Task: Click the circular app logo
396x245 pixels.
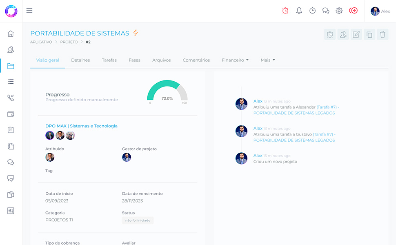Action: [x=11, y=11]
